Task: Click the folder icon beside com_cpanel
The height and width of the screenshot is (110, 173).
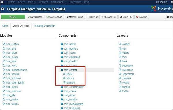Action: pyautogui.click(x=62, y=91)
